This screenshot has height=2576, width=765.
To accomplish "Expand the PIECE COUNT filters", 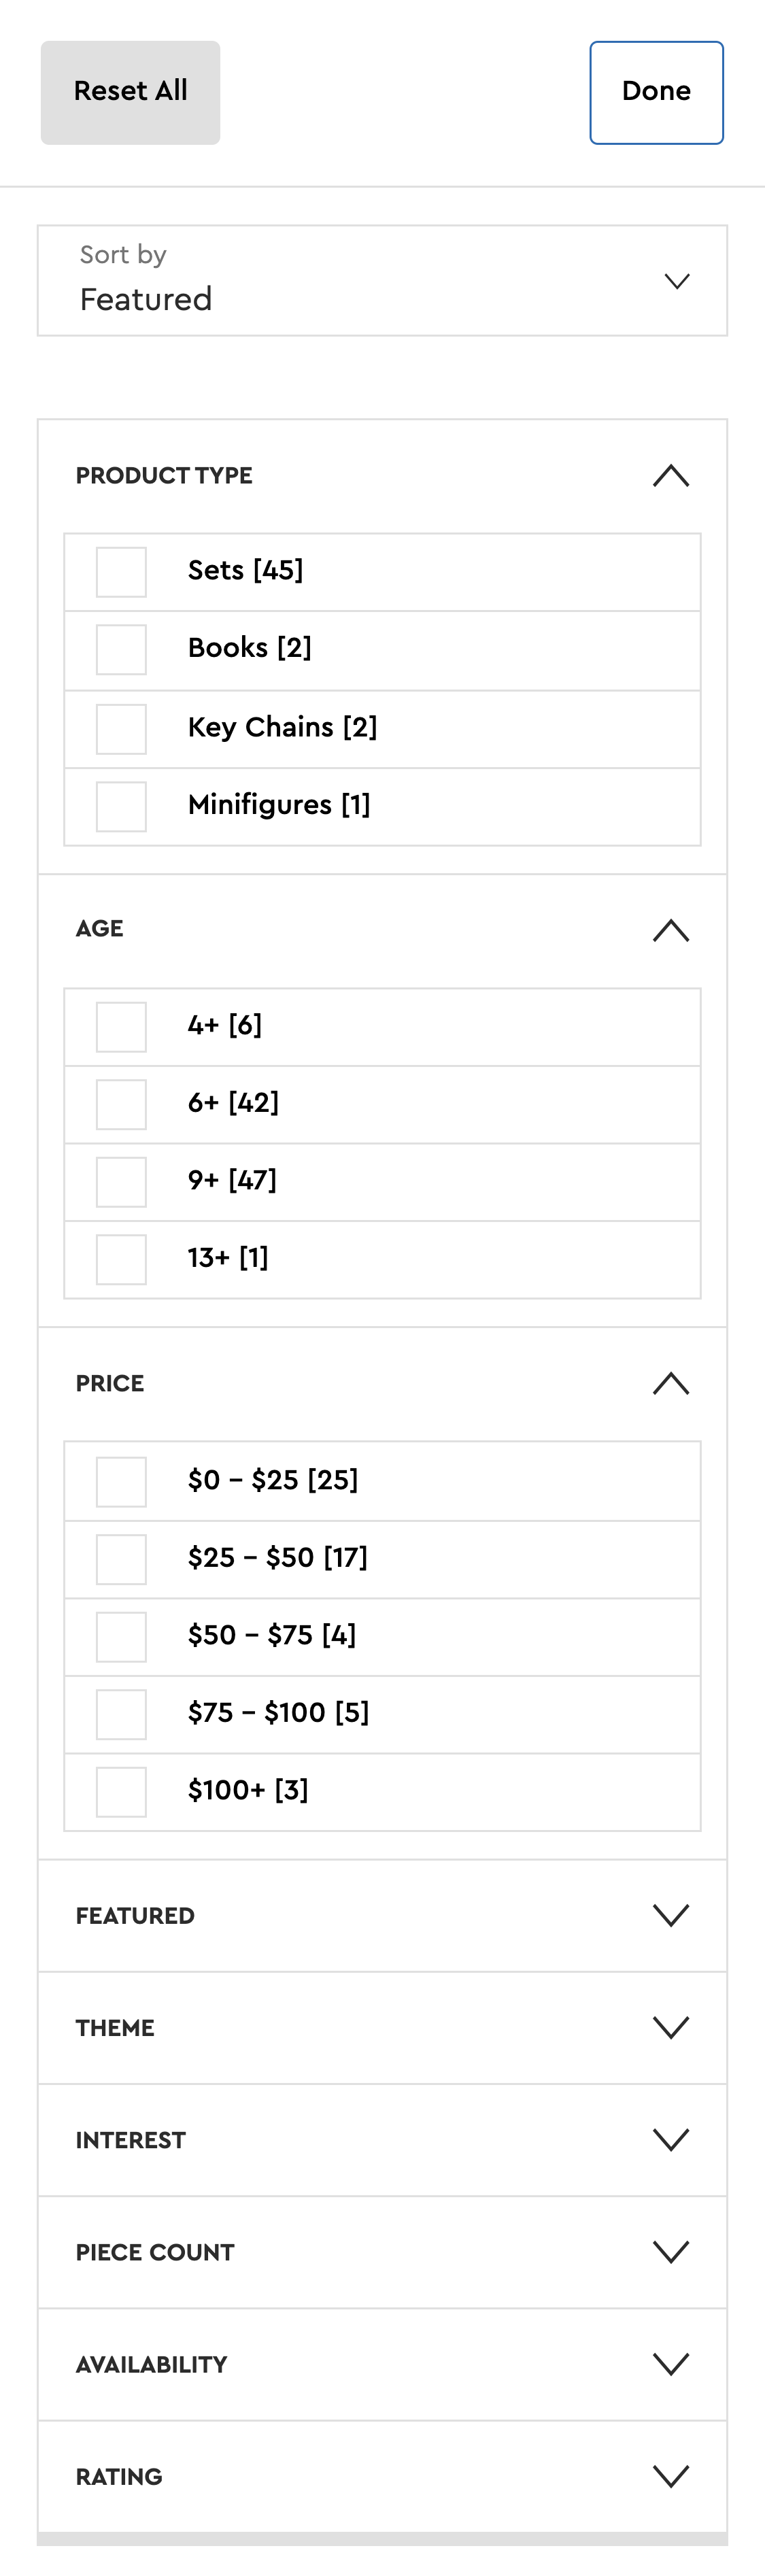I will [x=670, y=2252].
